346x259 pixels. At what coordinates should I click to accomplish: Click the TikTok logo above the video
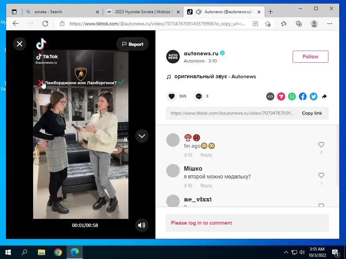(x=41, y=44)
